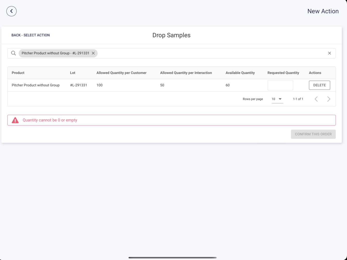Click the circular back arrow icon
The width and height of the screenshot is (347, 260).
tap(11, 11)
